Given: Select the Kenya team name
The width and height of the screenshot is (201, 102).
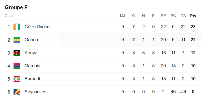Looking at the screenshot, I should coord(31,53).
